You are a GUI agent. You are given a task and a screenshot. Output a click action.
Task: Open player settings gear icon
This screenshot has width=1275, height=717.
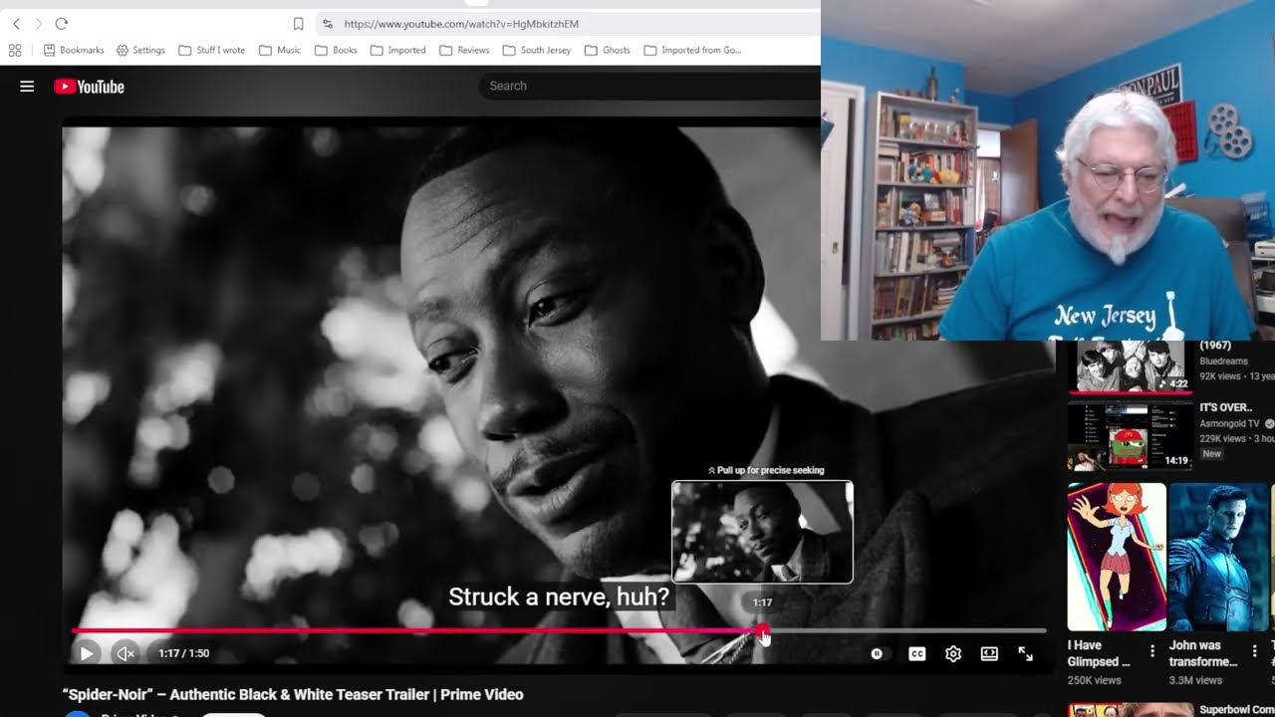[x=953, y=653]
